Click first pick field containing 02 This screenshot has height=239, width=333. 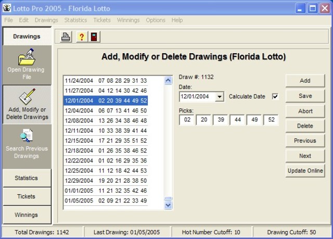click(x=187, y=120)
